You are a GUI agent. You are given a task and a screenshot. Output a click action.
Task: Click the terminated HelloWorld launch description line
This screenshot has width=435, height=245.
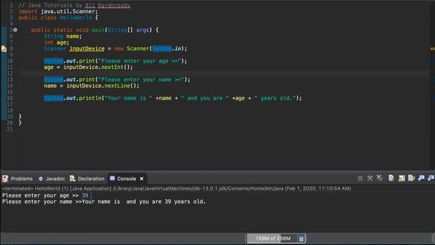(177, 189)
